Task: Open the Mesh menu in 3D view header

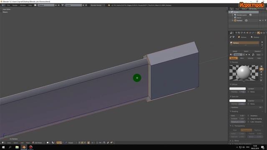Action: point(28,142)
